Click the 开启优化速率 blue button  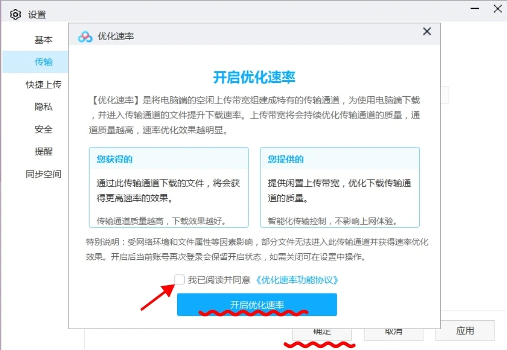(256, 305)
